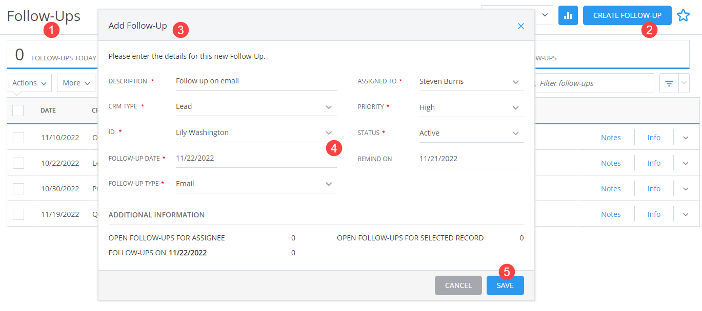Click the SAVE button

coord(505,285)
